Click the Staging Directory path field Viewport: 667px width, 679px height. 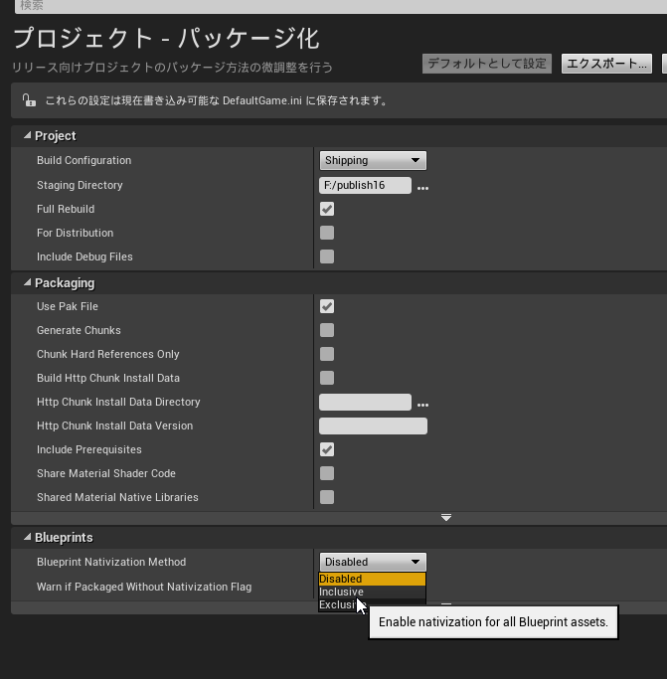coord(365,185)
